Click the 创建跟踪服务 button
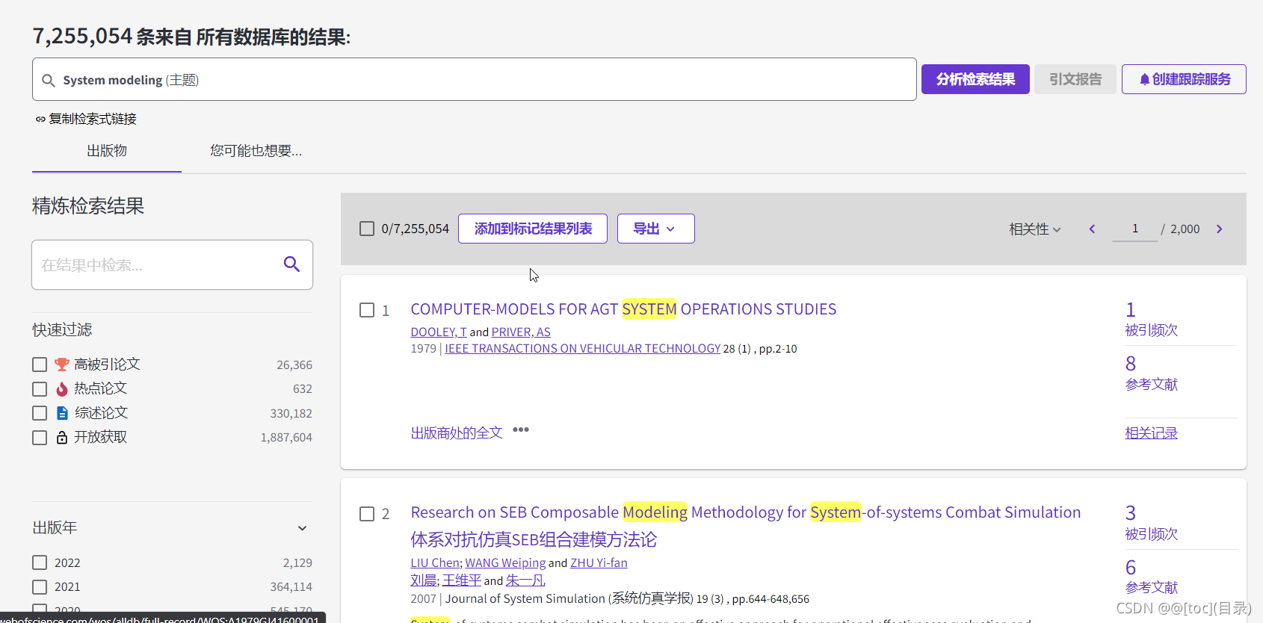The width and height of the screenshot is (1263, 623). (1184, 79)
